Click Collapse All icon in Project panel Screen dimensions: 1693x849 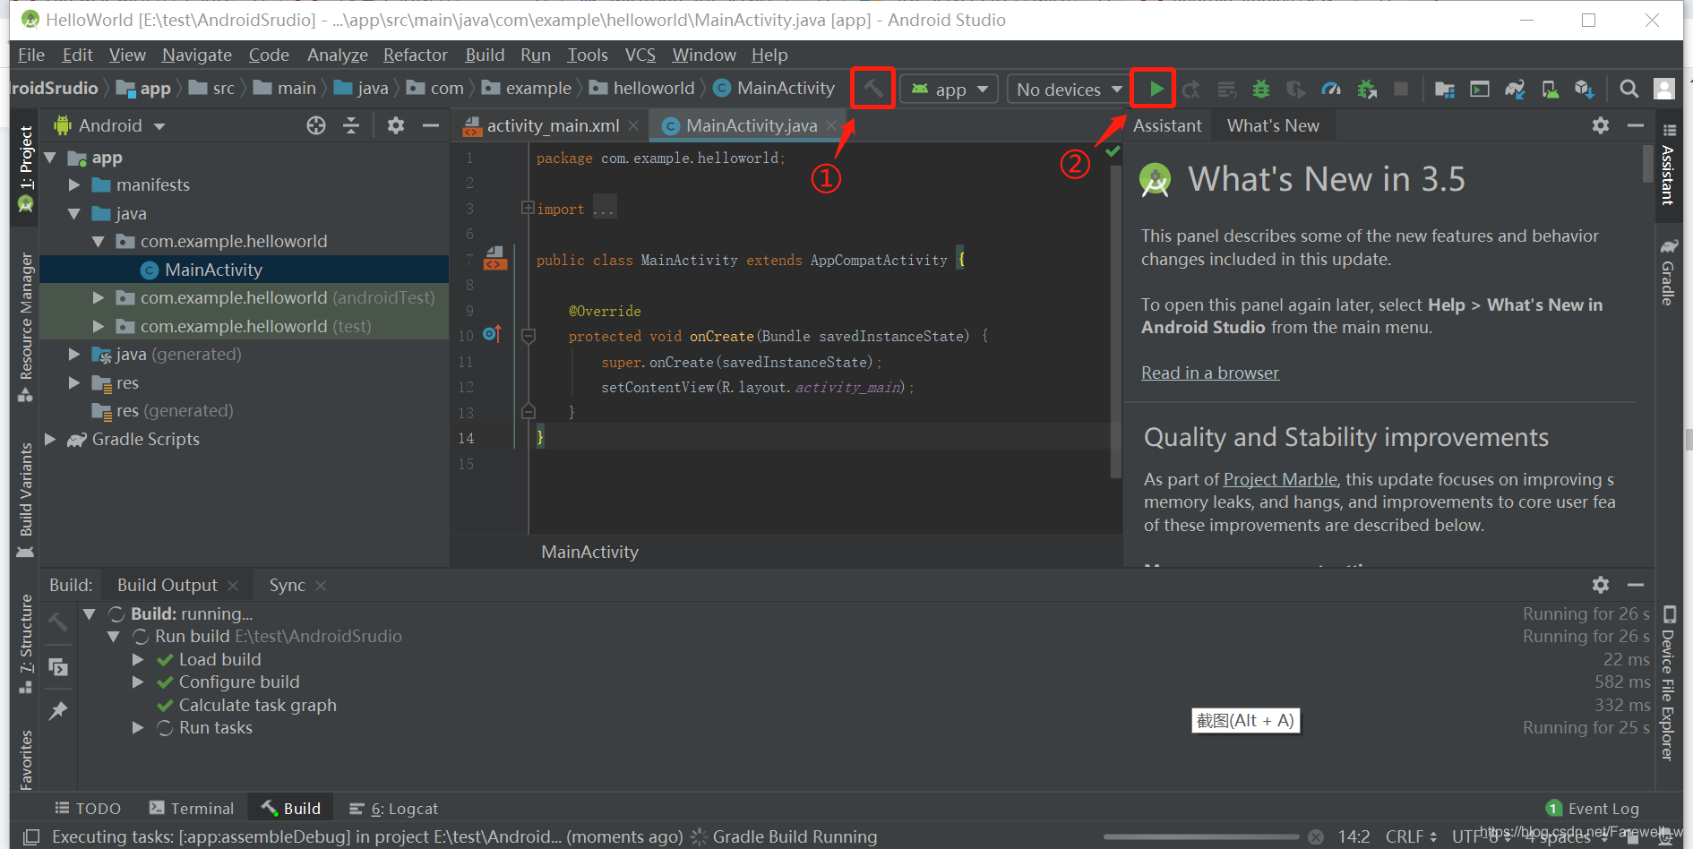click(351, 125)
